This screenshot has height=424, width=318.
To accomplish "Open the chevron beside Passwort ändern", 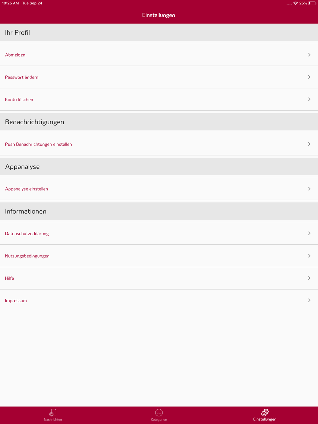I will click(309, 77).
